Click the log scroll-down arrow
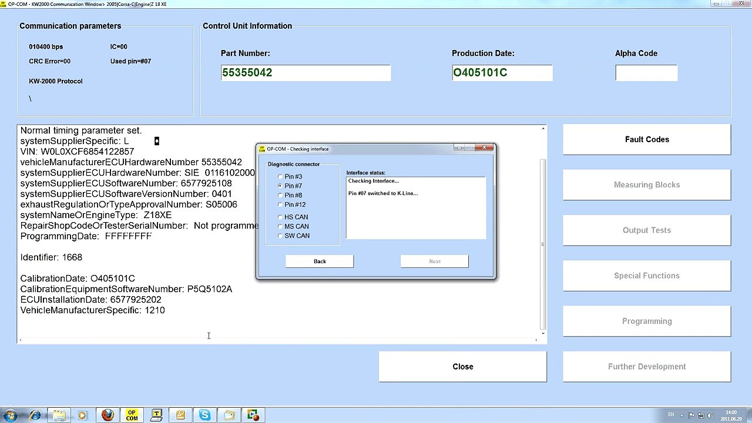 (543, 334)
